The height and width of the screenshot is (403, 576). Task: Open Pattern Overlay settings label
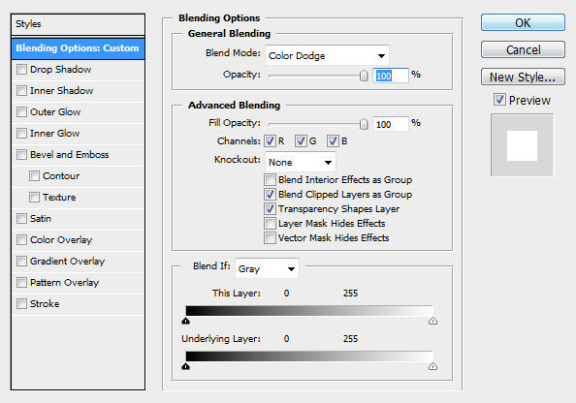64,282
